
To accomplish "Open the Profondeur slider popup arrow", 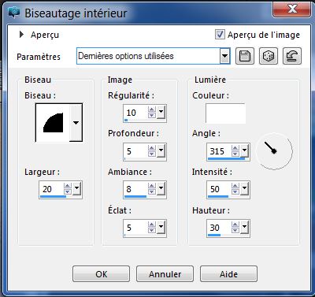I will (x=161, y=150).
